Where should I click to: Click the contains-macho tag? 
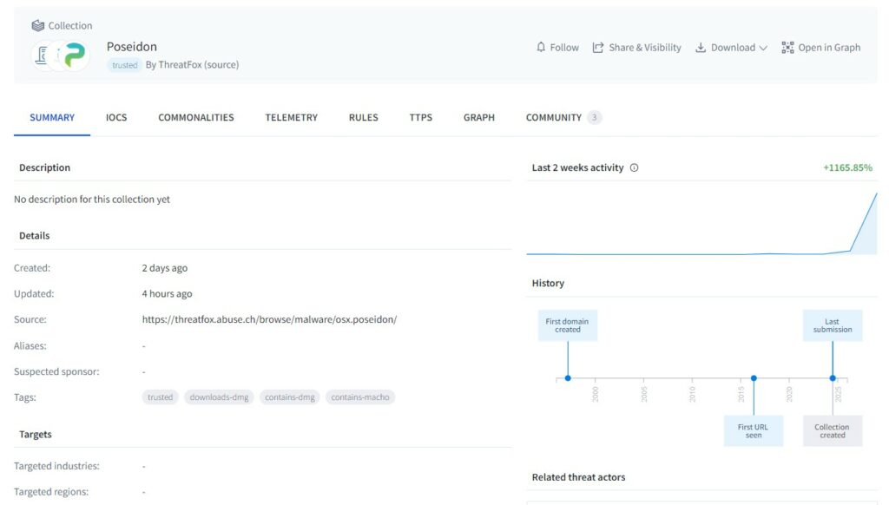360,397
